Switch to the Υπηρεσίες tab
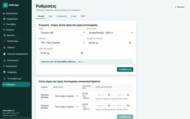Viewport: 190px width, 119px height. coord(62,16)
